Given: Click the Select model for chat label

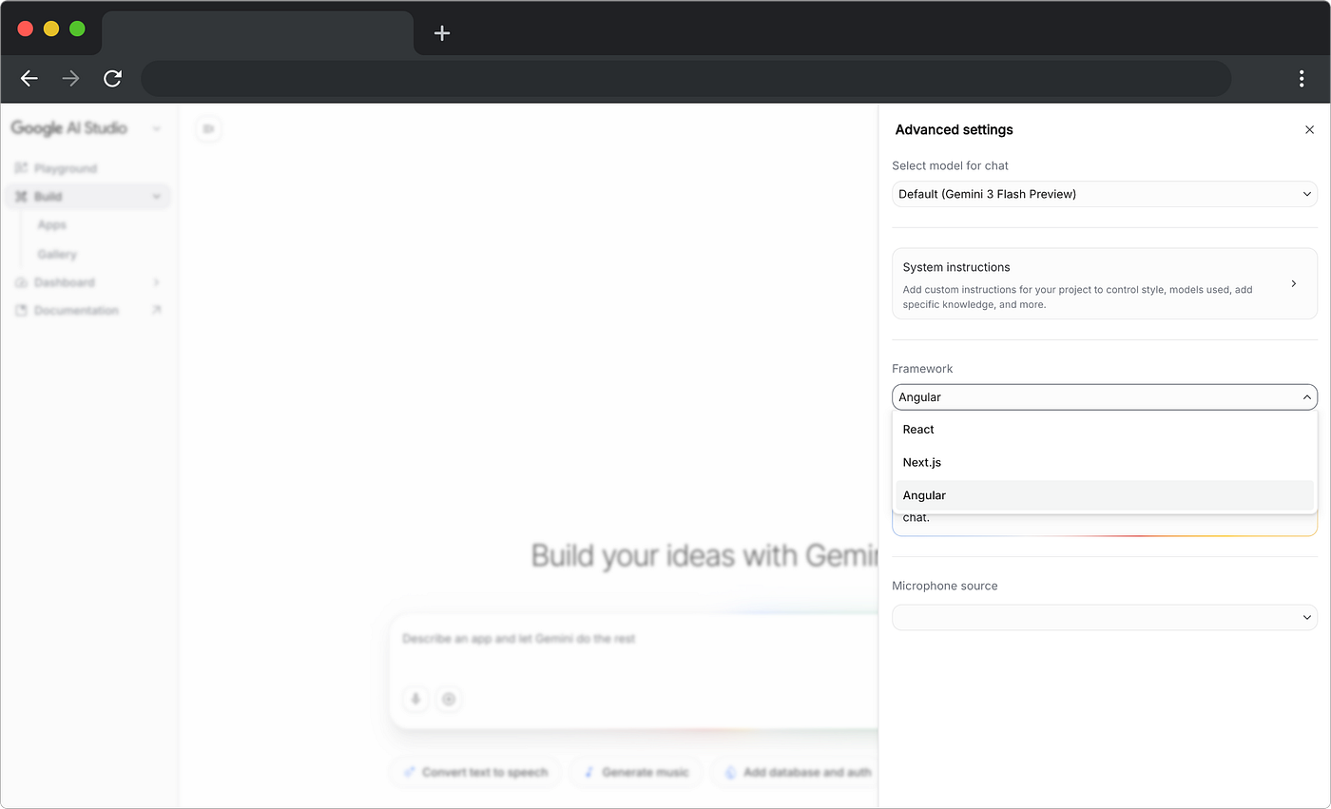Looking at the screenshot, I should pyautogui.click(x=950, y=165).
